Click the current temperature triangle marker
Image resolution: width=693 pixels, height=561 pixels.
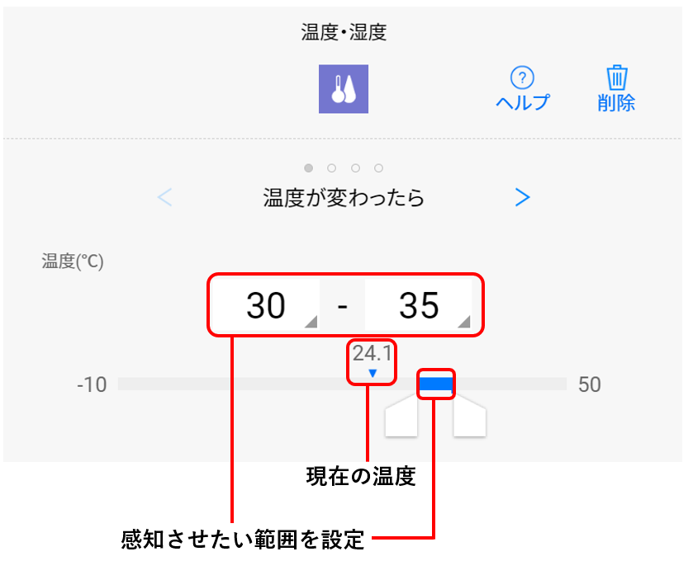373,374
